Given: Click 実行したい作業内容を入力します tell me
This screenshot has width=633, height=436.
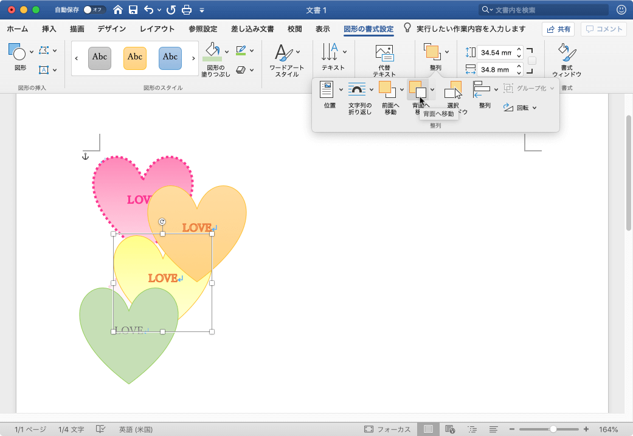Looking at the screenshot, I should click(x=471, y=29).
